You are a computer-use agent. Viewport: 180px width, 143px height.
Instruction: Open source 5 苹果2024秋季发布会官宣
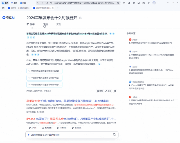coord(152,102)
